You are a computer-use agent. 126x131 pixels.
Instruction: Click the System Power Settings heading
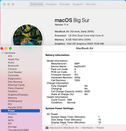point(60,108)
